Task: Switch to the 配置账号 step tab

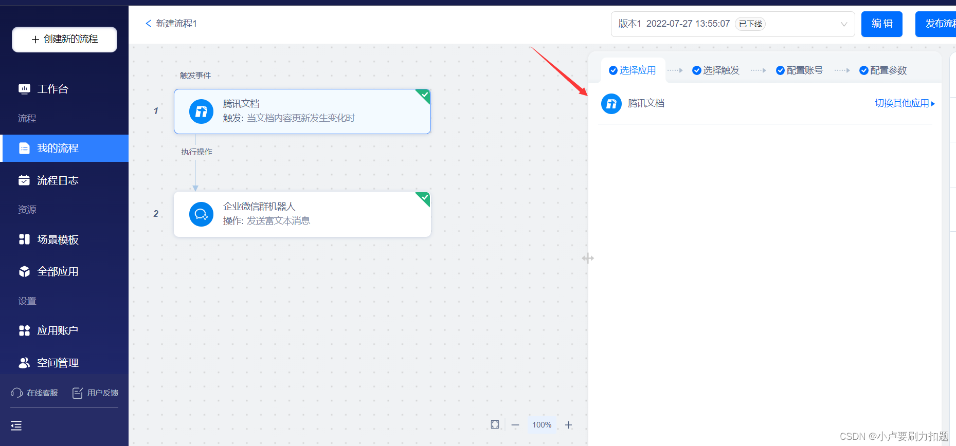Action: (800, 70)
